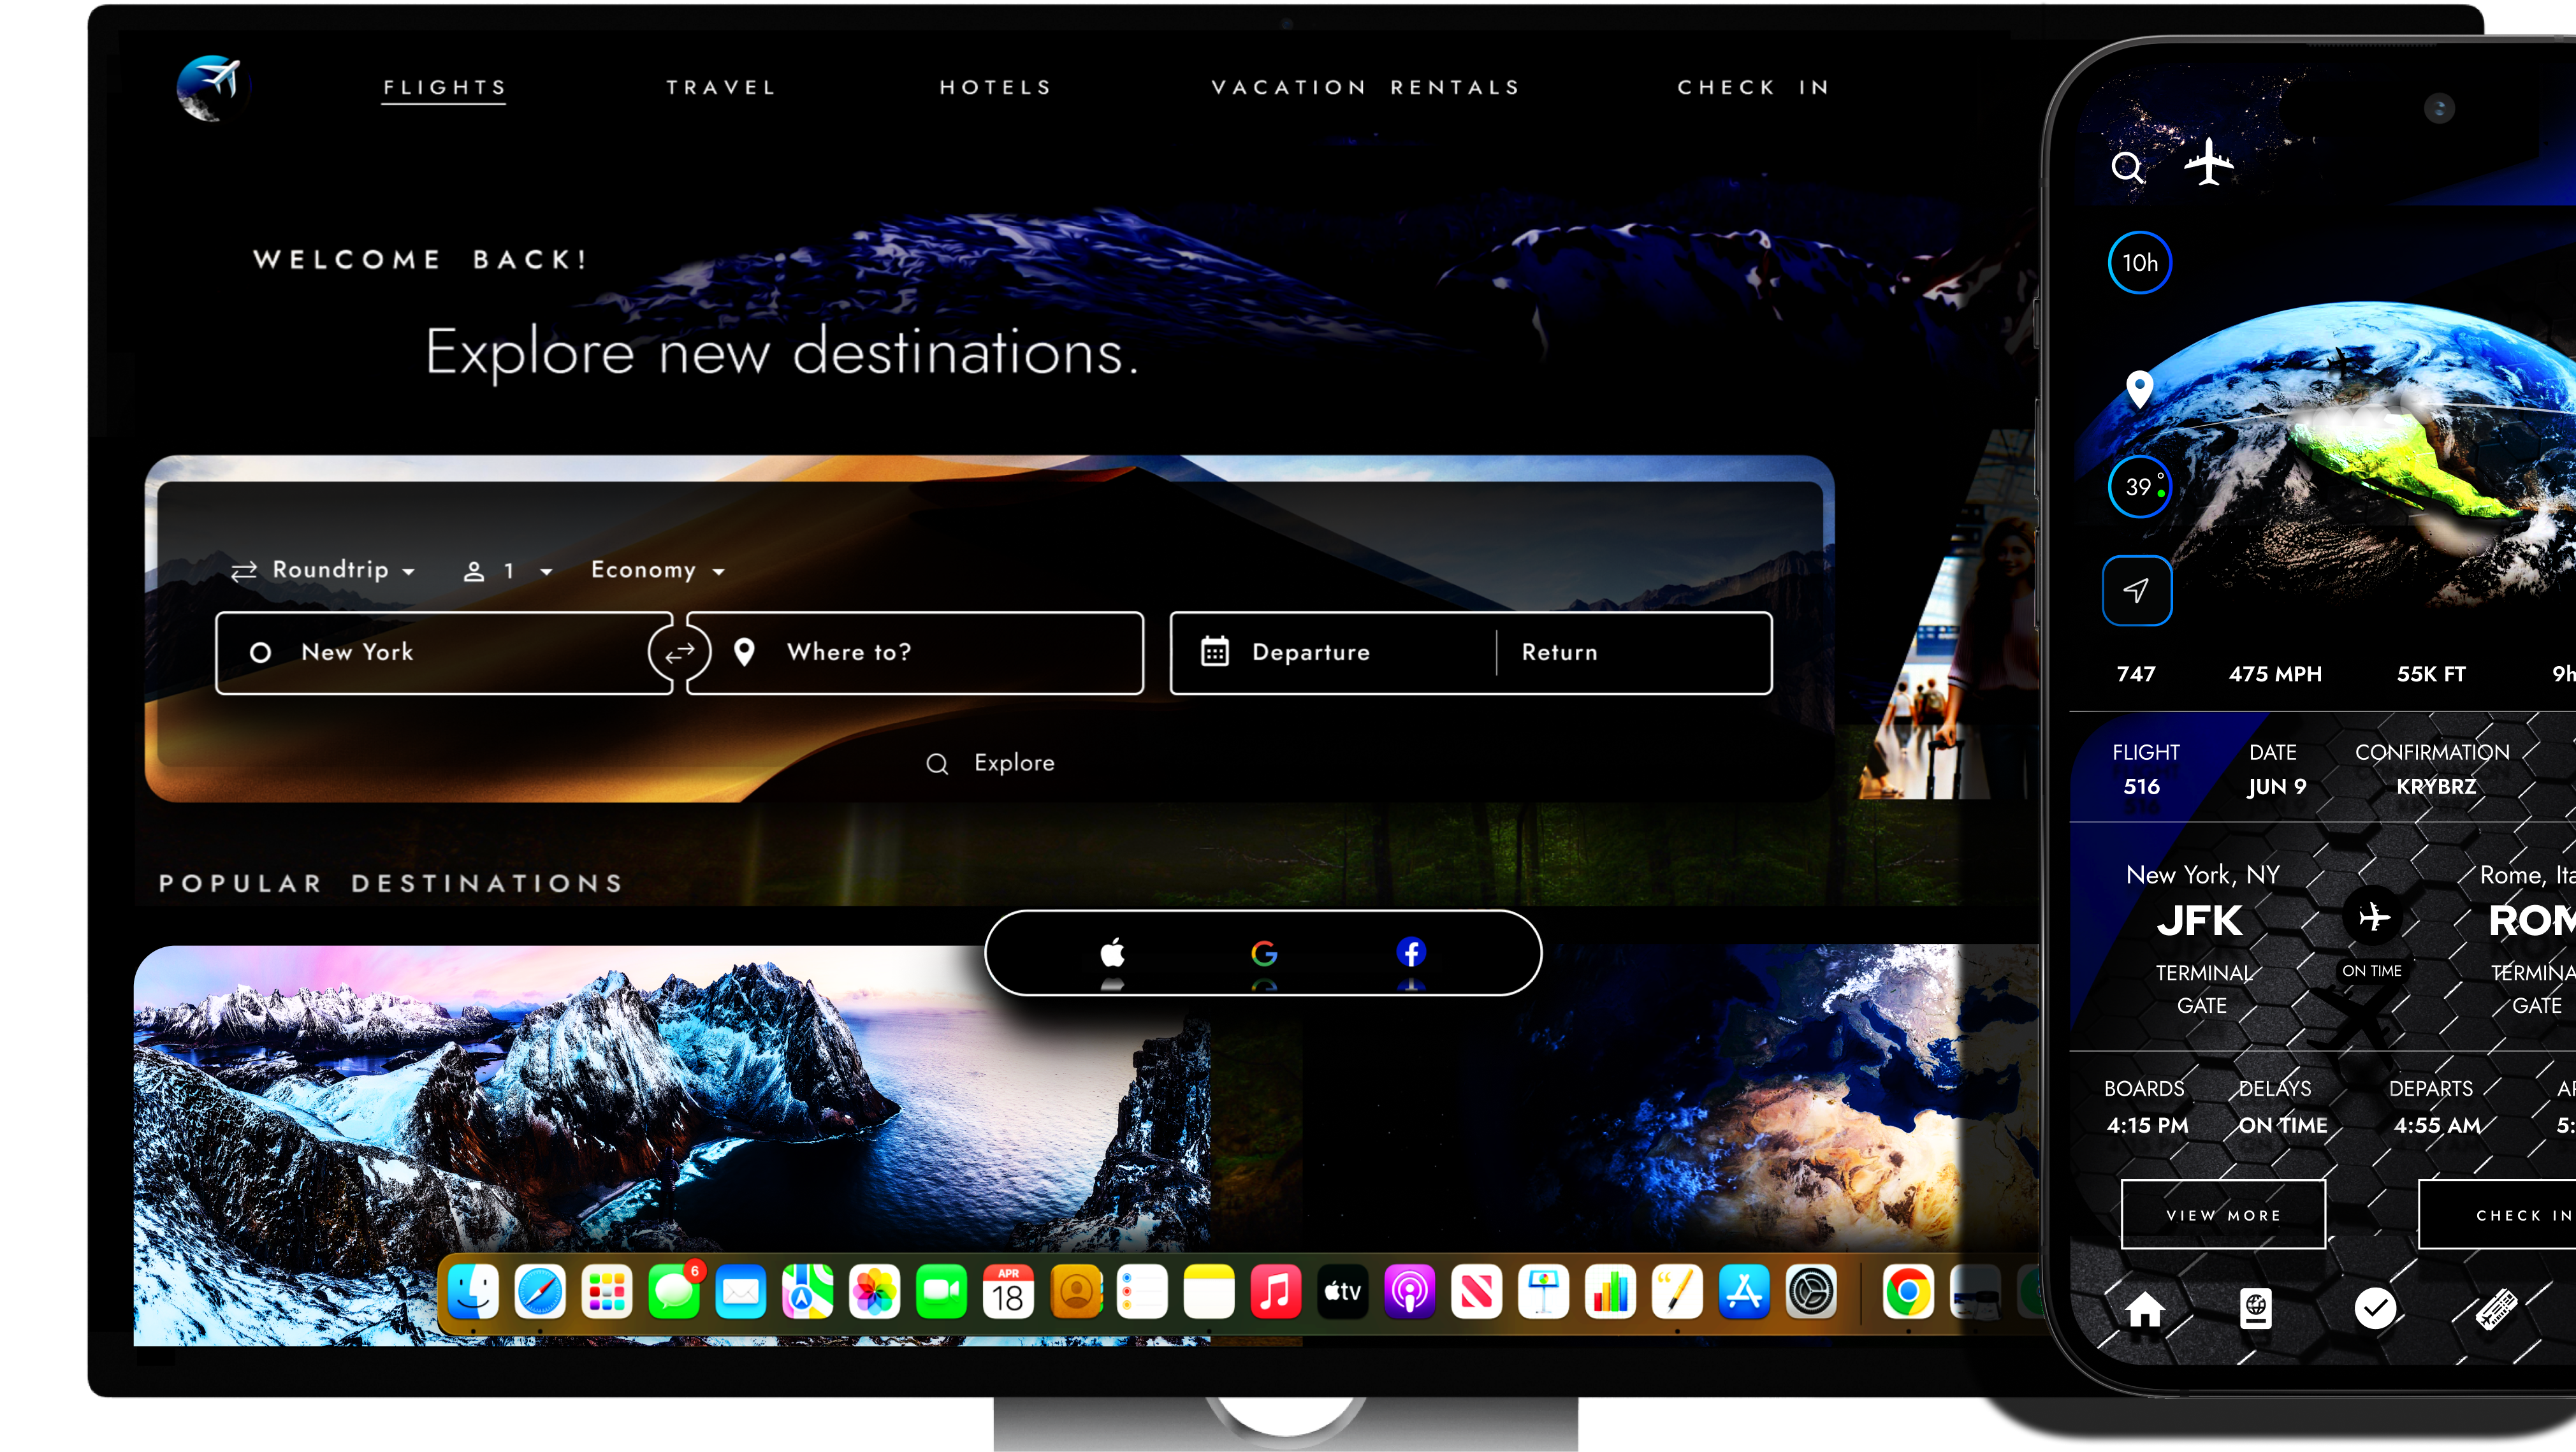Tap the passport icon in phone bottom bar

2255,1308
